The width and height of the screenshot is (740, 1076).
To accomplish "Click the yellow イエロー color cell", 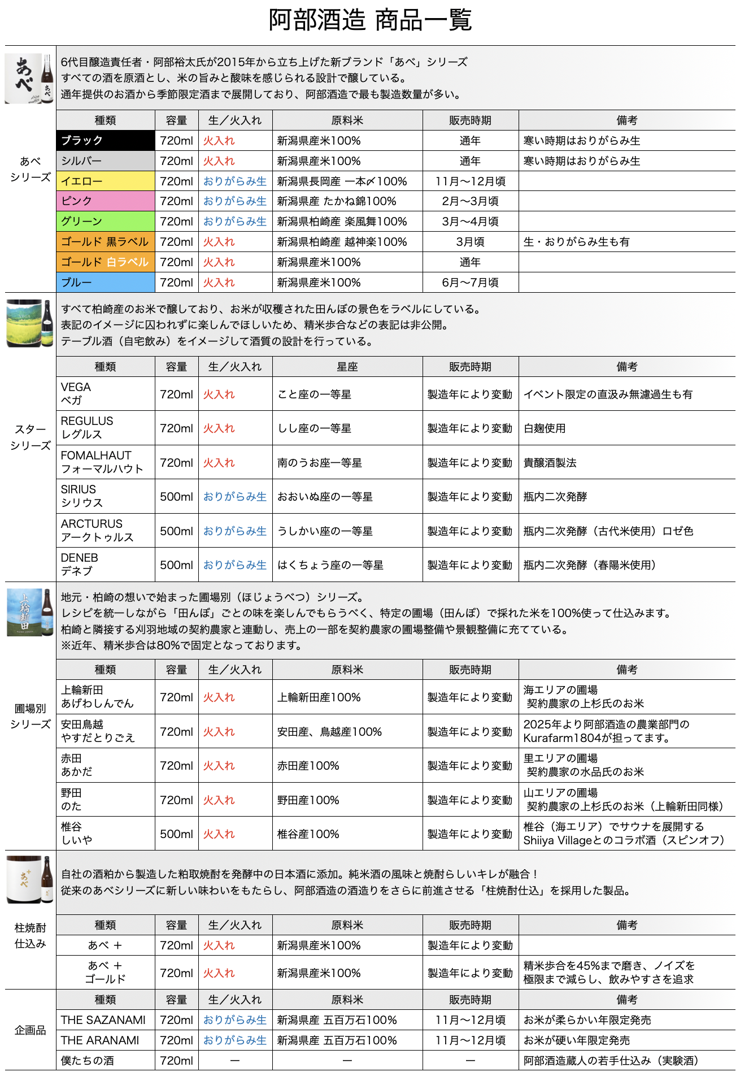I will click(x=106, y=181).
